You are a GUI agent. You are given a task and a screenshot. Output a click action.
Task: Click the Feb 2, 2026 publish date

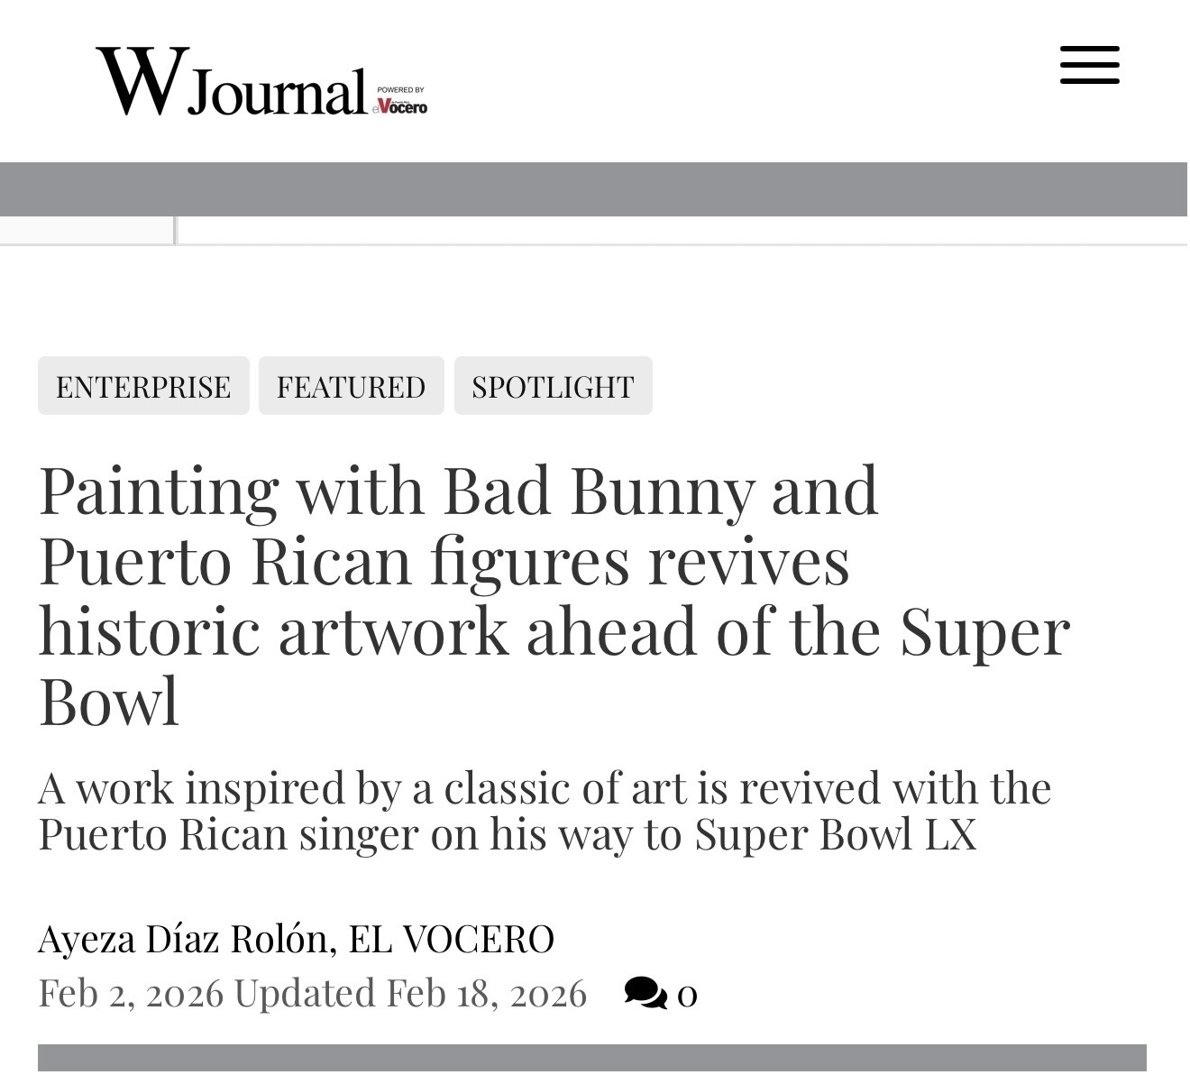click(131, 993)
